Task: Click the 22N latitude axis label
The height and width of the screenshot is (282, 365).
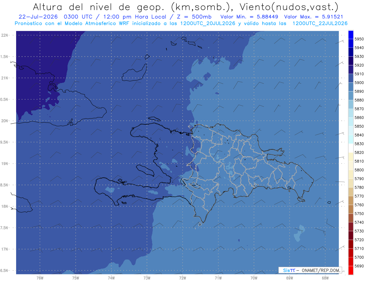Action: click(x=4, y=35)
